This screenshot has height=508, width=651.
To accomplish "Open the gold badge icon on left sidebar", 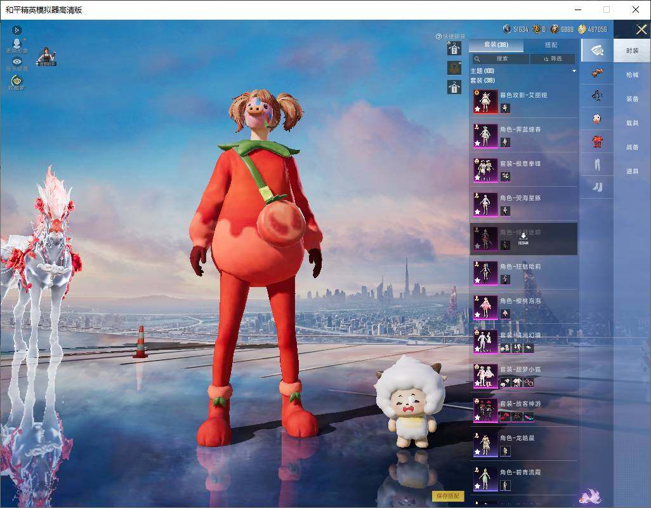I will click(16, 81).
